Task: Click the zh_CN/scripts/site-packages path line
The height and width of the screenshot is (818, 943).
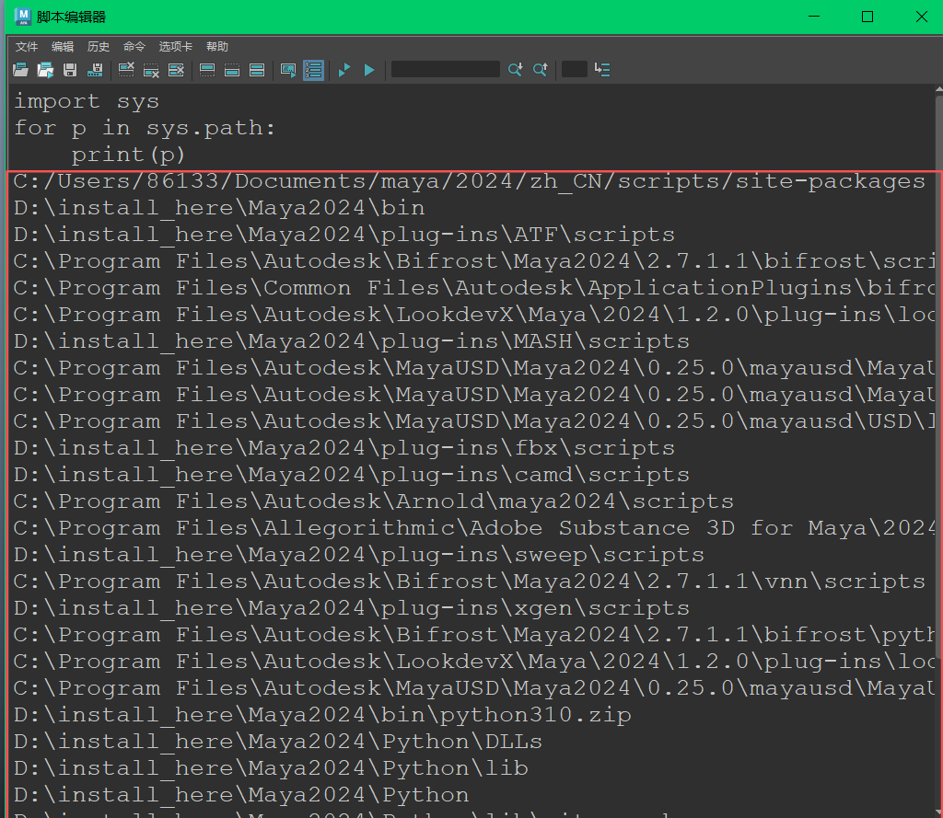Action: [x=470, y=181]
